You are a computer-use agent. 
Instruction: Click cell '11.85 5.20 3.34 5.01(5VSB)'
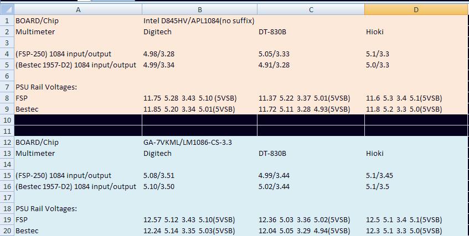[199, 109]
